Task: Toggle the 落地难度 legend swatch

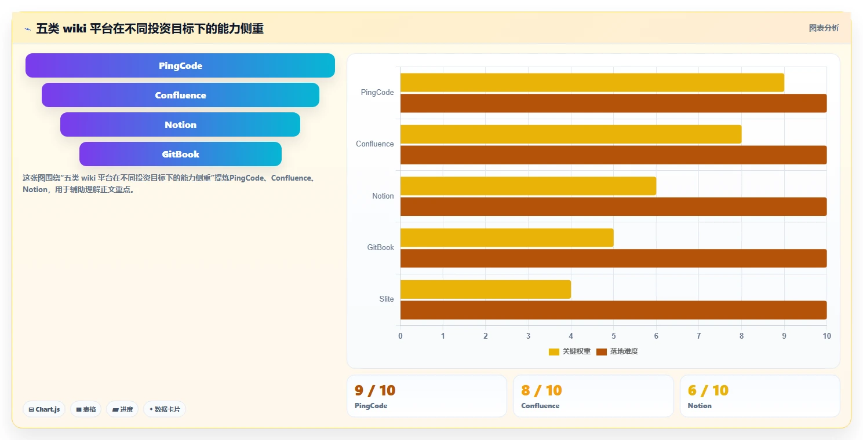Action: [602, 352]
